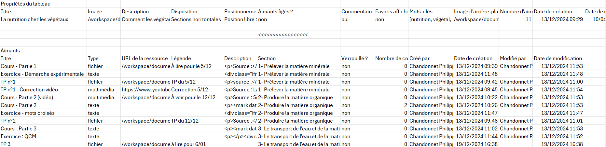Viewport: 606px width, 147px height.
Task: Click the "Exercice : QCM" title cell
Action: point(19,137)
